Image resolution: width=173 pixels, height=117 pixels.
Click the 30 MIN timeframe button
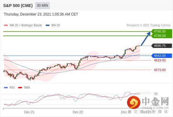tap(42, 6)
